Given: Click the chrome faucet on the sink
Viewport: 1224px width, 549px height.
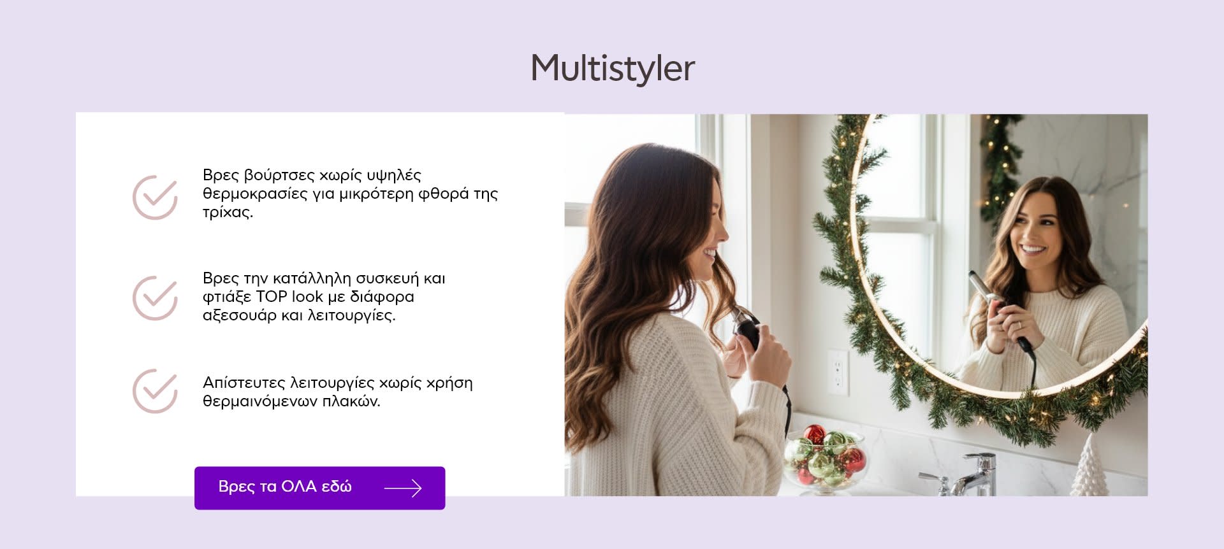Looking at the screenshot, I should coord(963,475).
